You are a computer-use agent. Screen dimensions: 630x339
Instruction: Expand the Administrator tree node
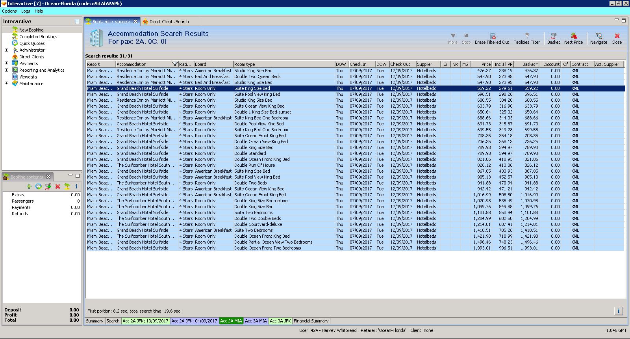click(x=6, y=50)
